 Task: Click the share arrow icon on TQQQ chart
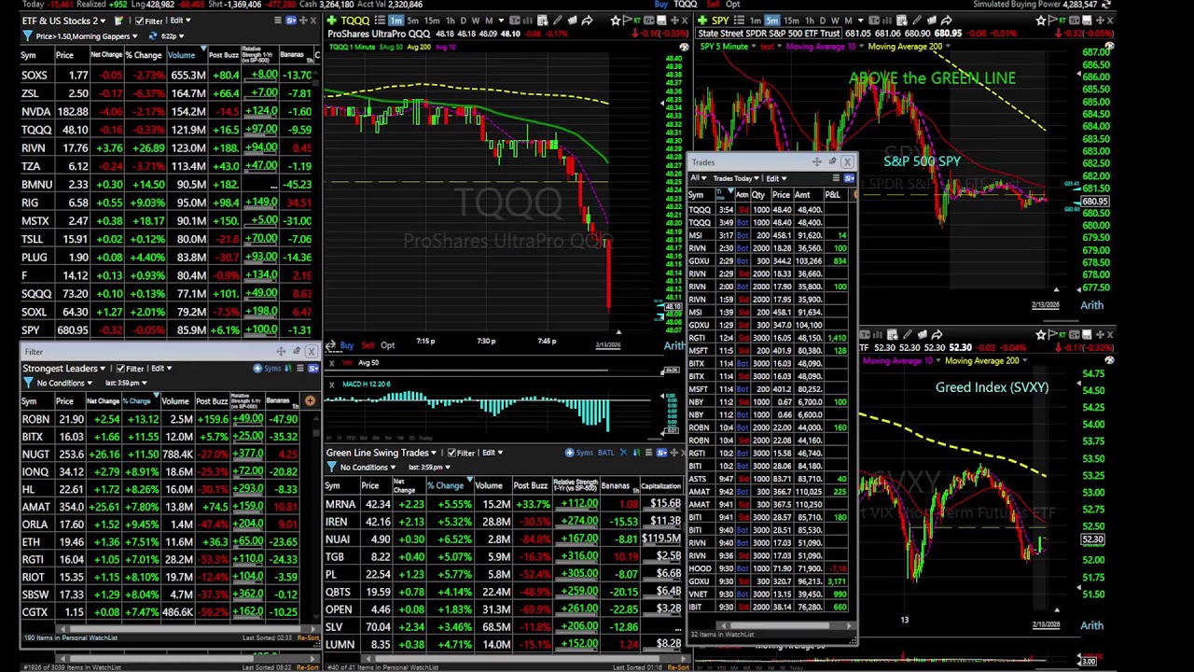[x=587, y=21]
